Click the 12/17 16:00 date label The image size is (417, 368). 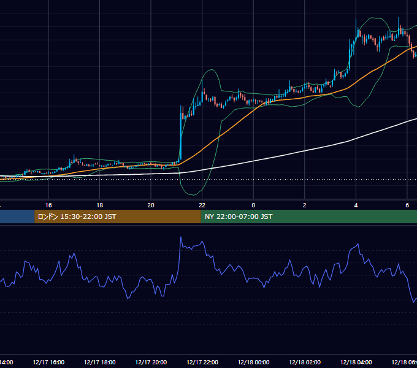click(48, 362)
